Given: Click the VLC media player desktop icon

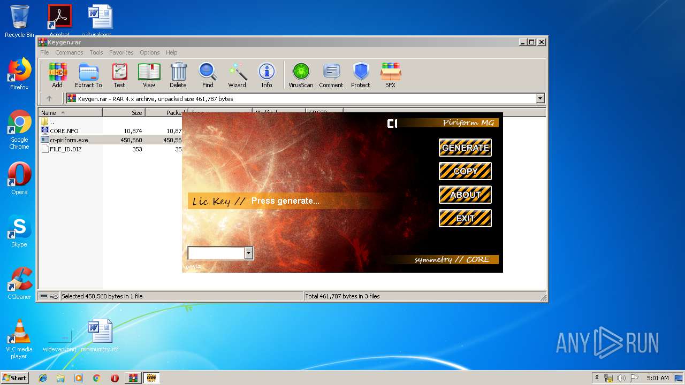Looking at the screenshot, I should [x=19, y=339].
